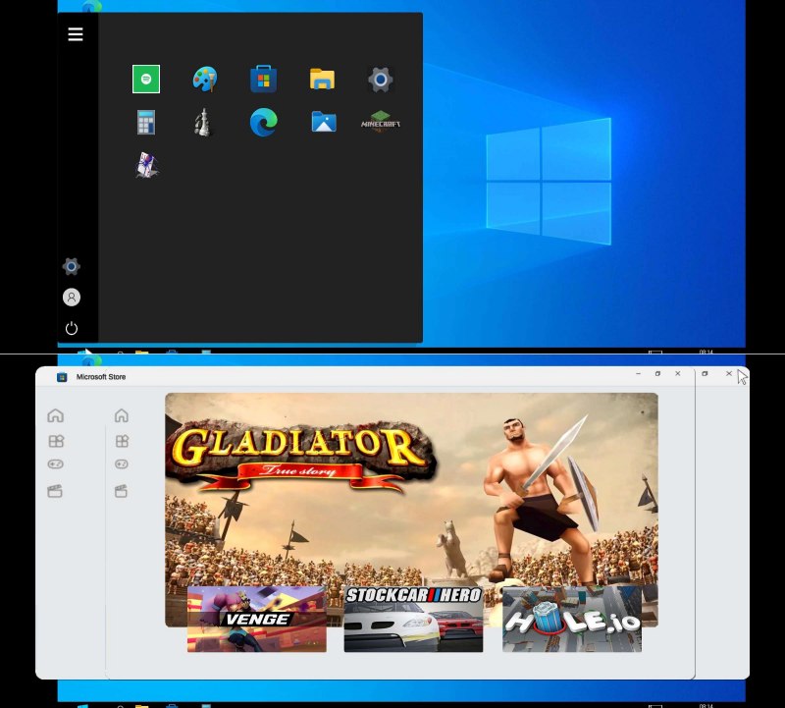
Task: Open the Photos app from Start menu
Action: point(322,122)
